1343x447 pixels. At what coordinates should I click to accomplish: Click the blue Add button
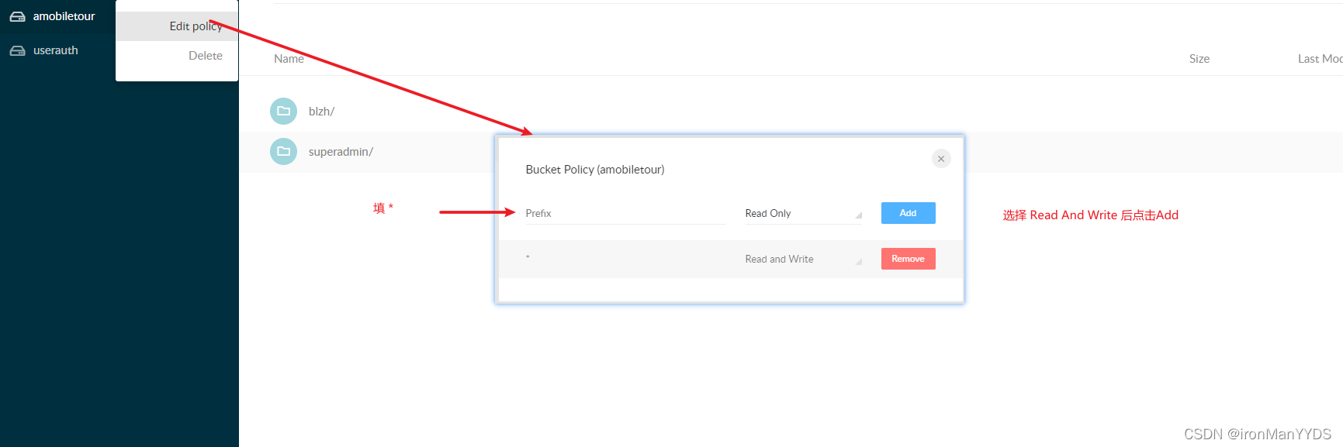908,213
